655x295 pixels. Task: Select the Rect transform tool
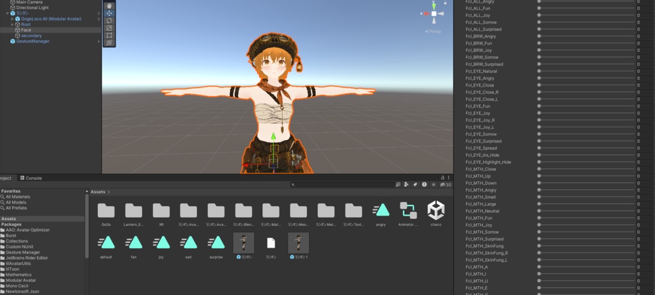coord(109,36)
